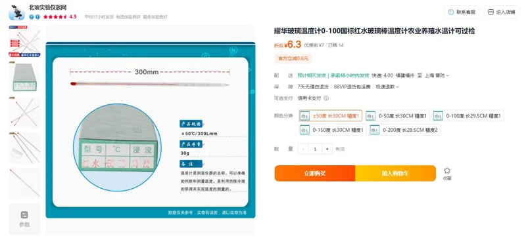This screenshot has width=526, height=236.
Task: Open the fifth thumbnail of single thermometer
Action: (24, 183)
